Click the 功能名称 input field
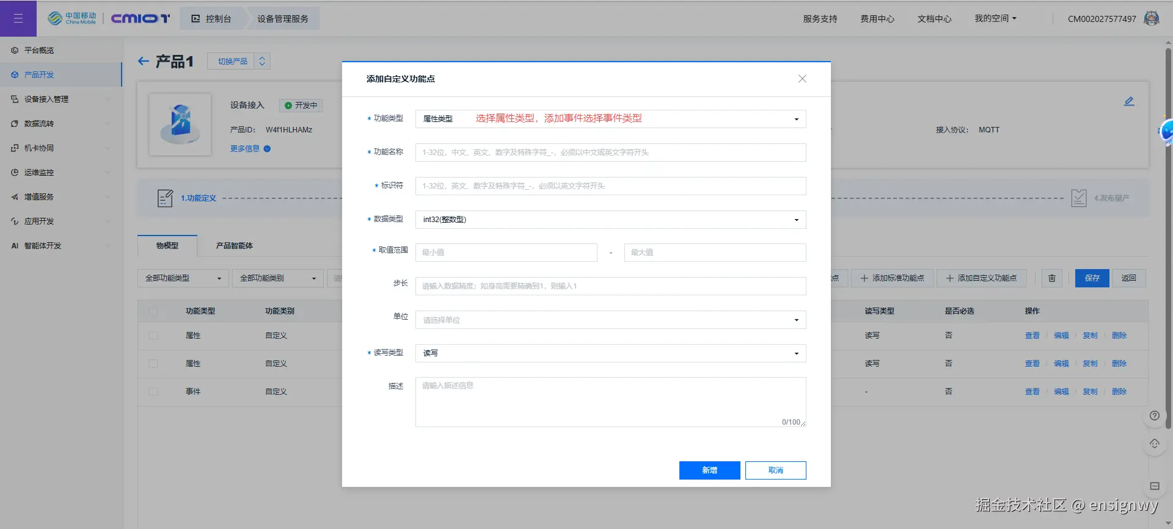Image resolution: width=1173 pixels, height=529 pixels. [x=610, y=153]
